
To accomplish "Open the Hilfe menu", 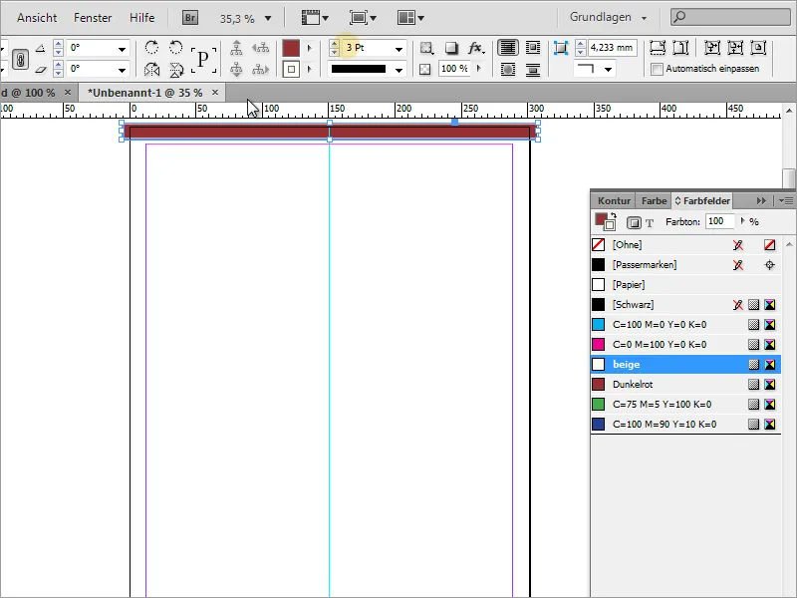I will click(x=141, y=18).
